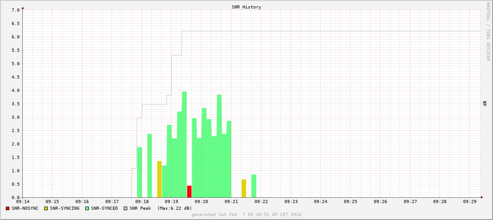Screen dimensions: 493x220
Task: Click the isolated green bar before 09:22
Action: click(x=254, y=186)
